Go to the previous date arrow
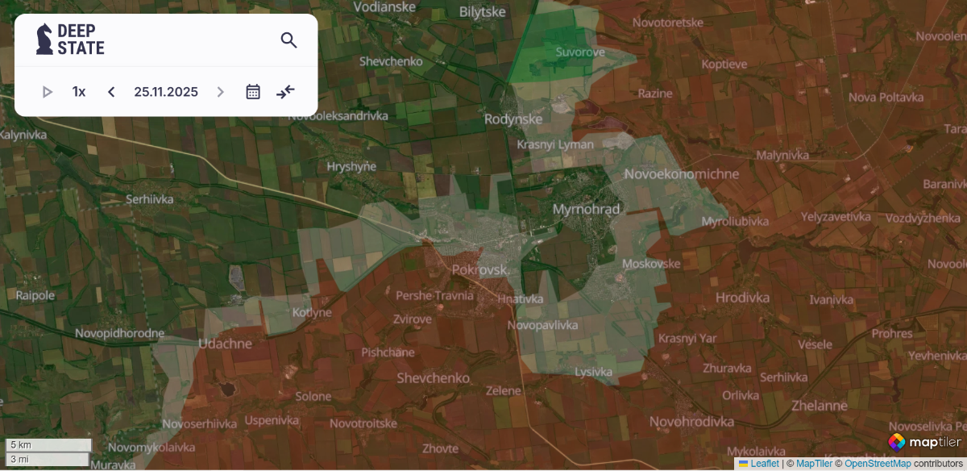967x471 pixels. coord(111,92)
